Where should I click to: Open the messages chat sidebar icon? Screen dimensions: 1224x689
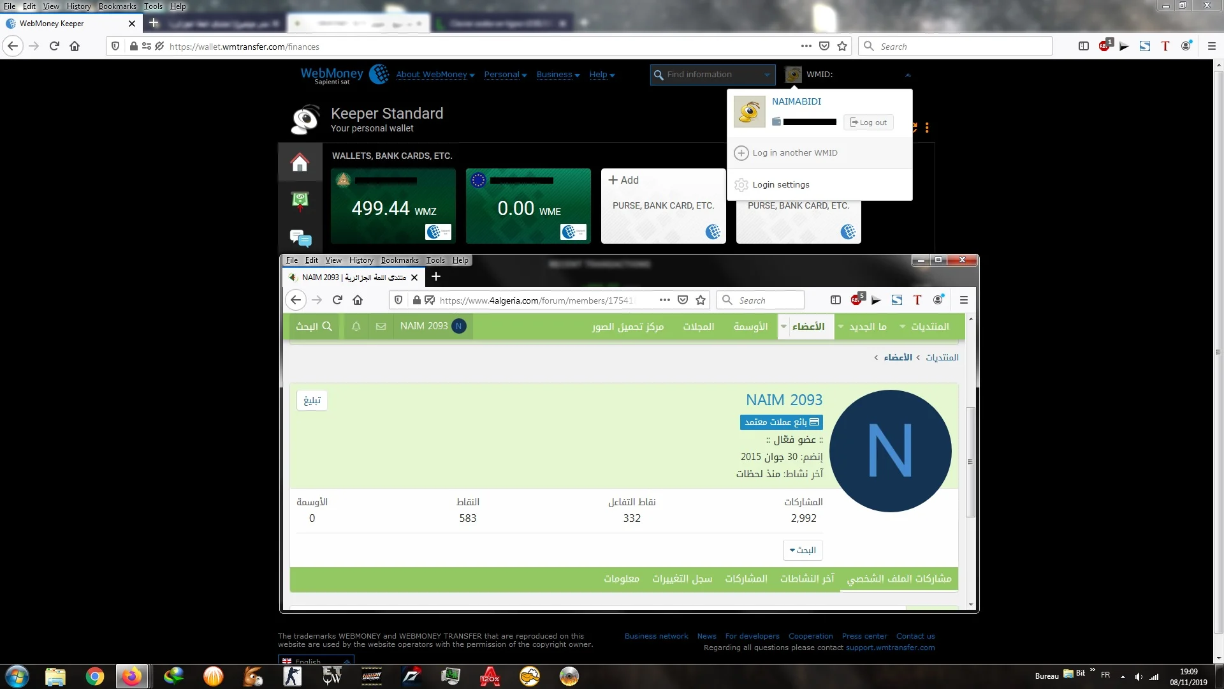click(x=300, y=239)
